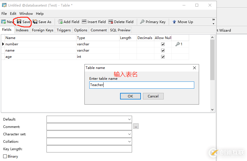The image size is (247, 161).
Task: Click the Primary Key toolbar button
Action: pos(153,22)
